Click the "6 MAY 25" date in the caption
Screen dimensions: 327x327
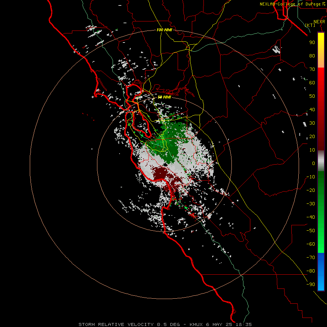219,324
